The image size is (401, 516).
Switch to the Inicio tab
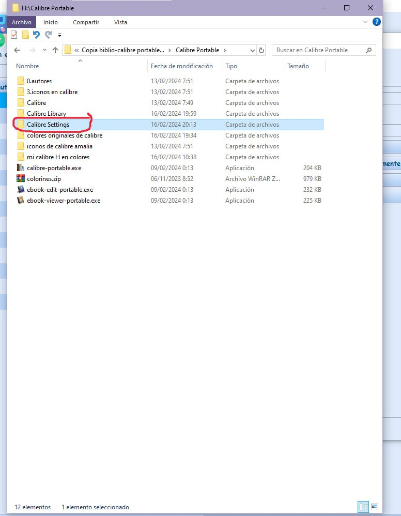pyautogui.click(x=50, y=22)
